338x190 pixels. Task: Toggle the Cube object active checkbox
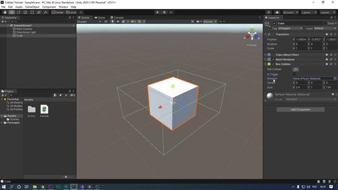(x=274, y=23)
